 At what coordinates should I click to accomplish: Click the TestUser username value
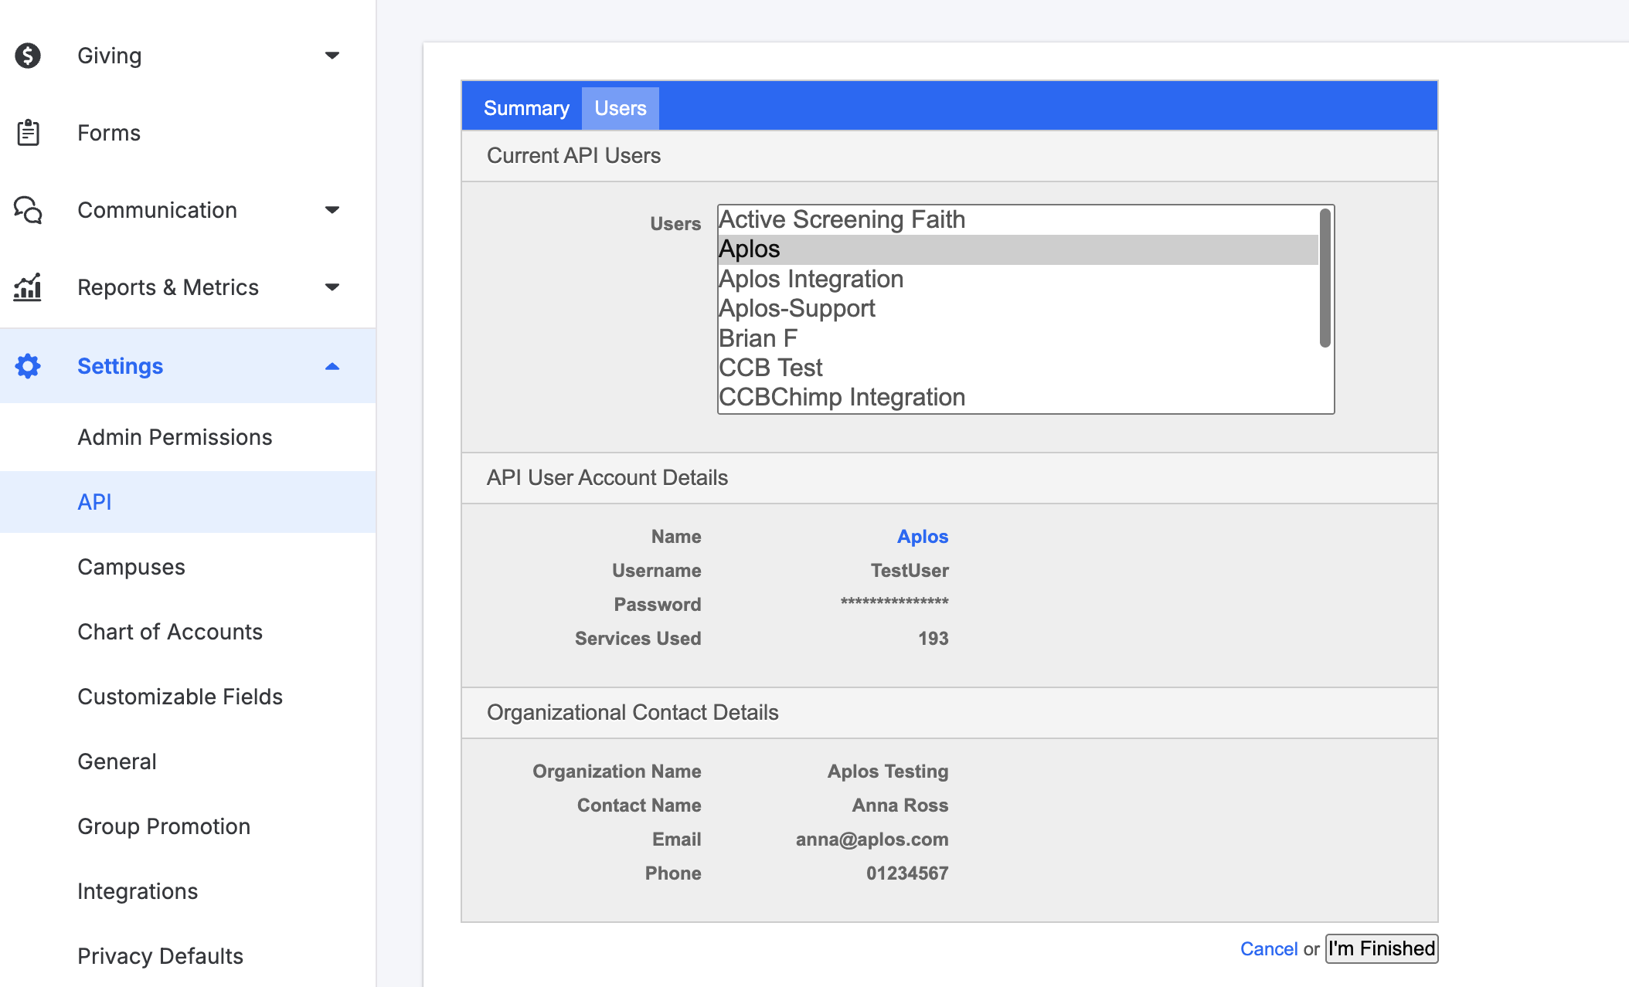tap(910, 571)
